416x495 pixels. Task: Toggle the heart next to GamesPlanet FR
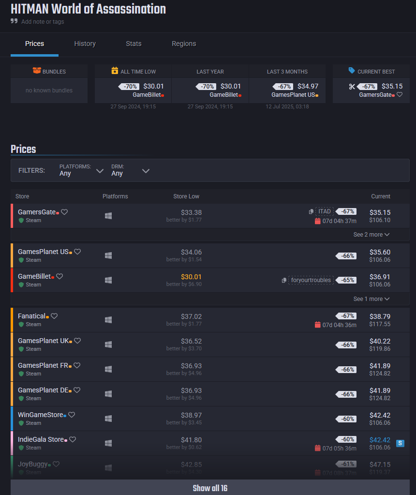click(x=77, y=365)
